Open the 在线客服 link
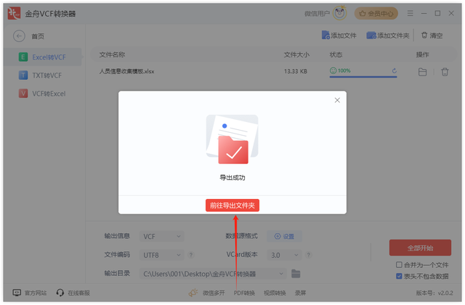The height and width of the screenshot is (305, 465). 73,293
